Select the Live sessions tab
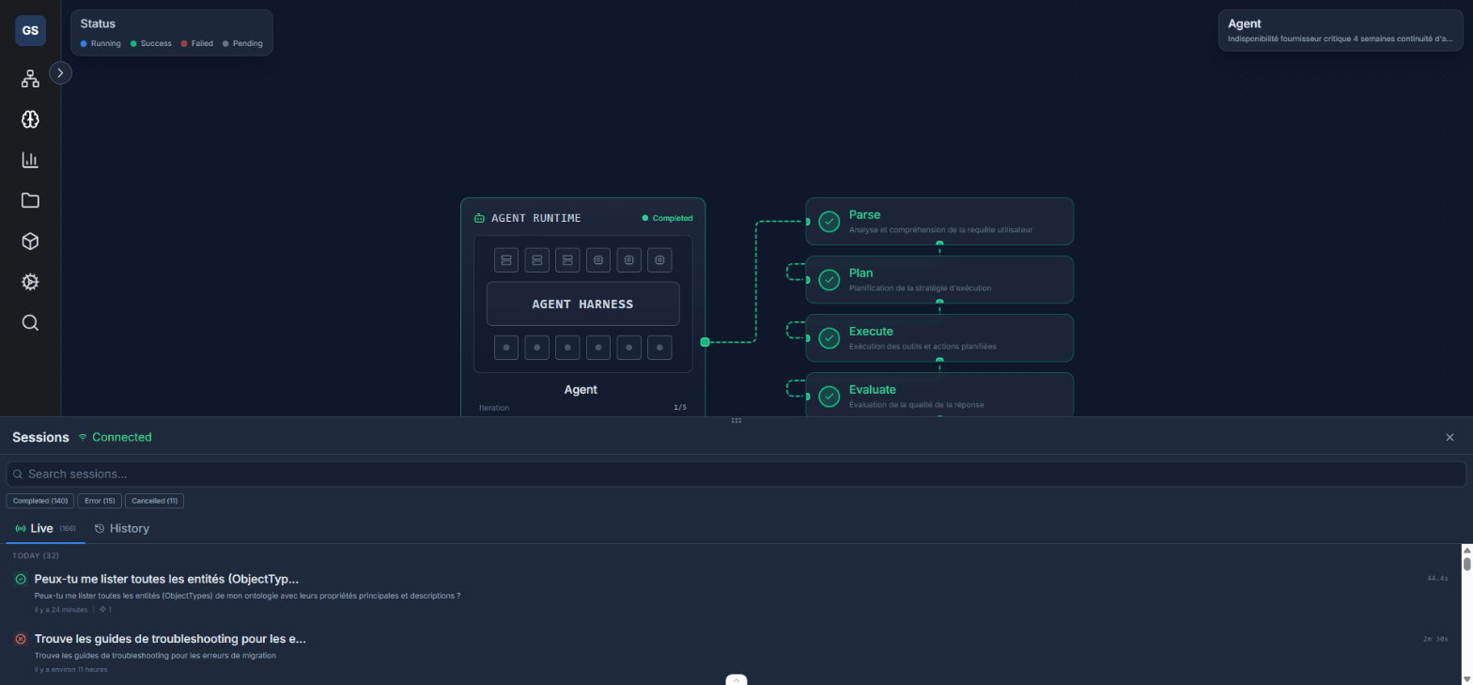This screenshot has width=1473, height=685. point(43,528)
